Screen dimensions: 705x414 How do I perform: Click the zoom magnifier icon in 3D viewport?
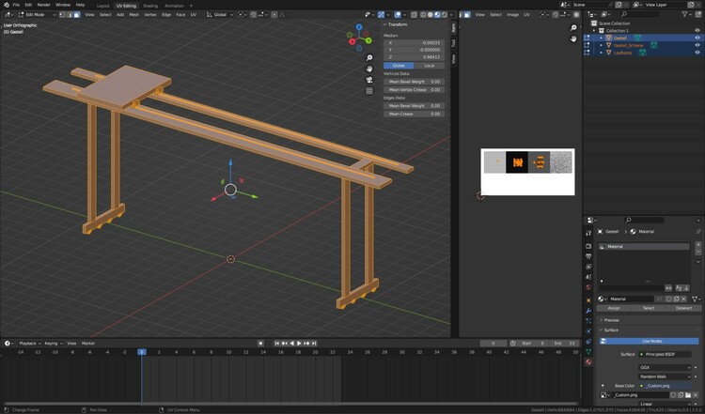pyautogui.click(x=370, y=56)
